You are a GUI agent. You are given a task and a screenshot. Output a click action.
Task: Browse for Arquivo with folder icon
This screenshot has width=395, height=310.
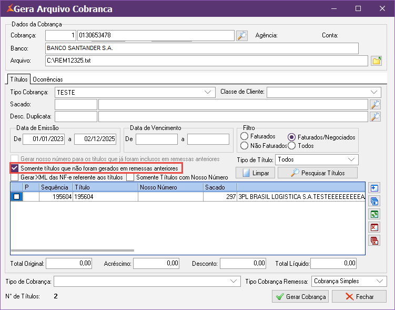coord(377,61)
